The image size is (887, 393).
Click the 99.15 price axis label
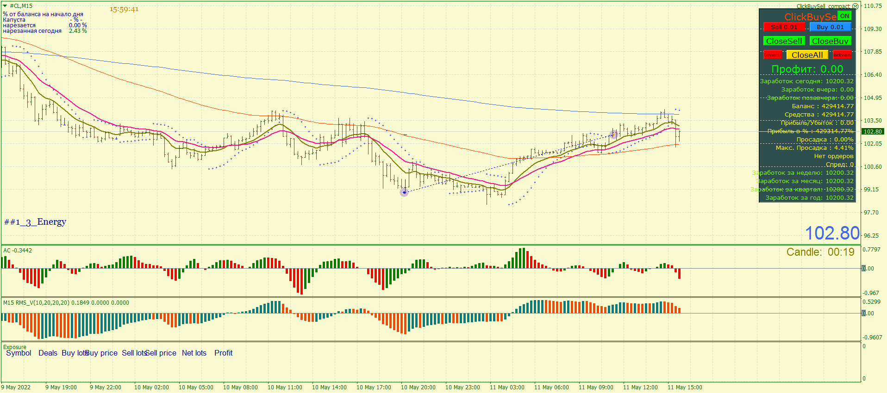(x=871, y=190)
